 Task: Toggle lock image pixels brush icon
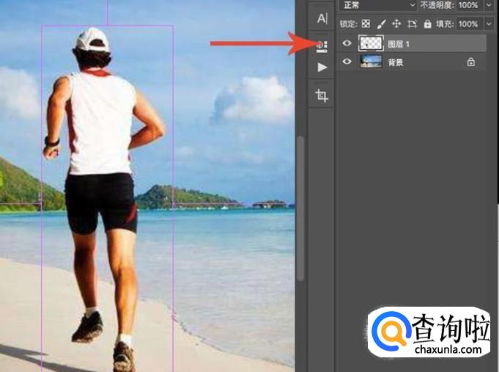[381, 24]
